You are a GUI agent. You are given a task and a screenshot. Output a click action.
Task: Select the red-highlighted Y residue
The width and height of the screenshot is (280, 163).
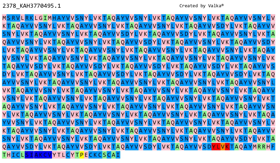[x=214, y=147]
